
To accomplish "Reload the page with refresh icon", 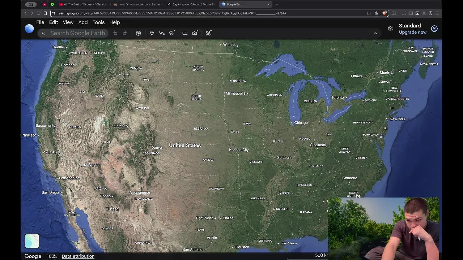I will tap(38, 13).
